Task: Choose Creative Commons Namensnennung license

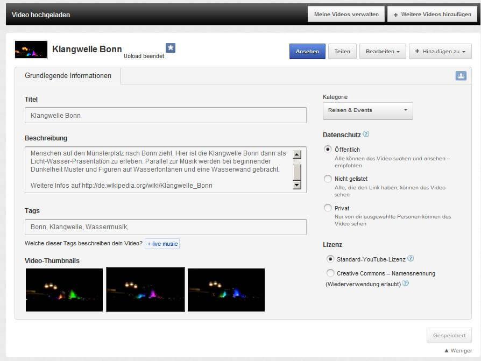Action: pyautogui.click(x=330, y=273)
